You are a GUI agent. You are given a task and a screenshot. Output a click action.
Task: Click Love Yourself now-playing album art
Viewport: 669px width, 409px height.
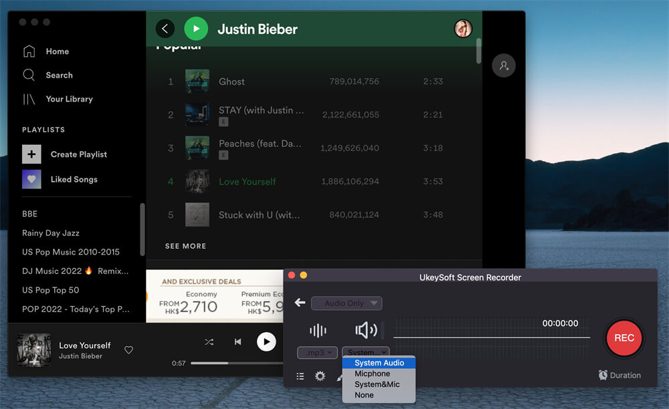[x=33, y=350]
